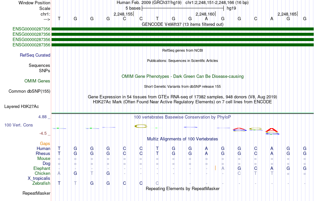Click the RepeatMasker track label
Screen dimensions: 314x201
pos(36,193)
